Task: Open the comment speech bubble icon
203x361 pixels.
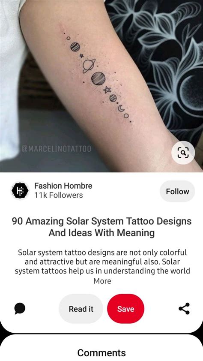Action: (20, 309)
